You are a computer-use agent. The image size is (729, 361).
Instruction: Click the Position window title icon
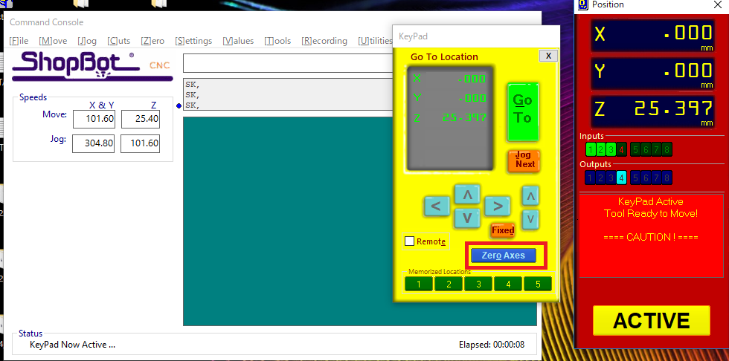(x=582, y=4)
